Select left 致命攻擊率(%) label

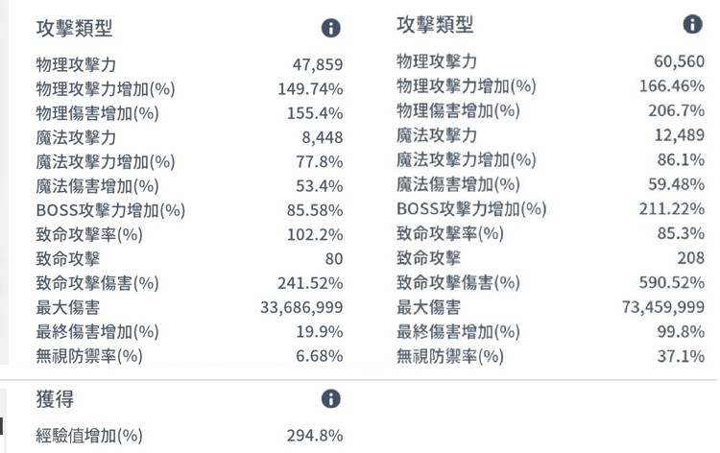(89, 234)
